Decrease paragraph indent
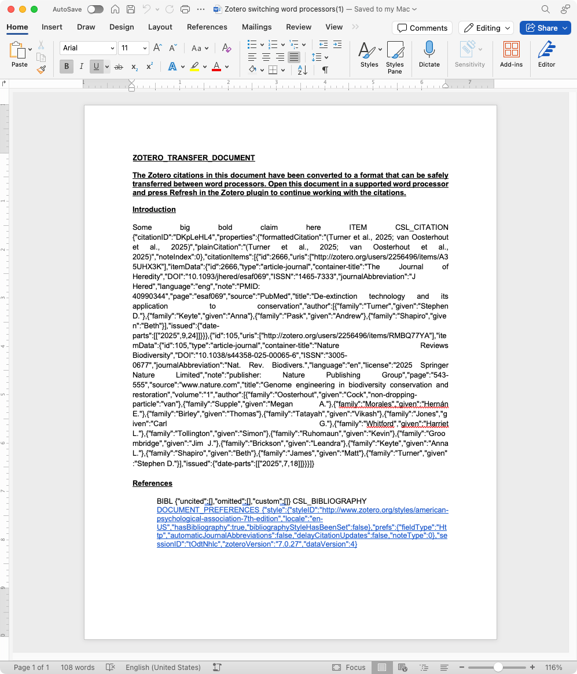This screenshot has height=674, width=577. tap(324, 44)
